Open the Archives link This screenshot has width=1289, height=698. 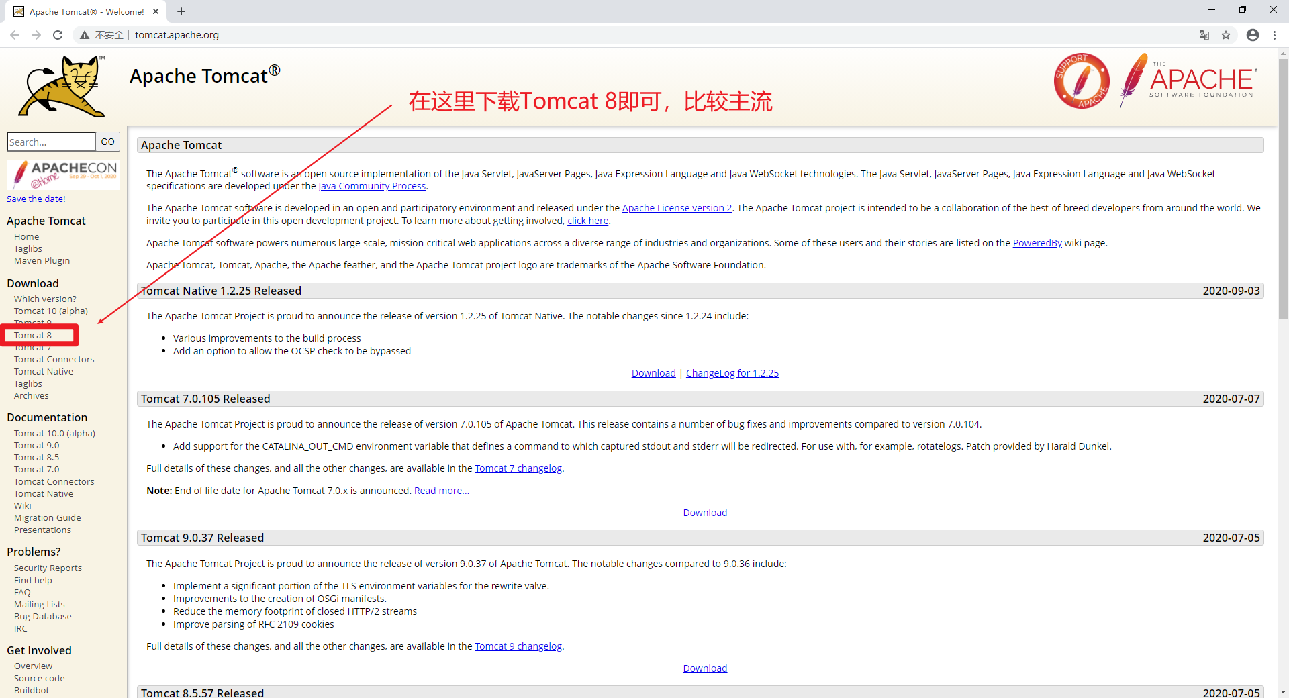[31, 395]
